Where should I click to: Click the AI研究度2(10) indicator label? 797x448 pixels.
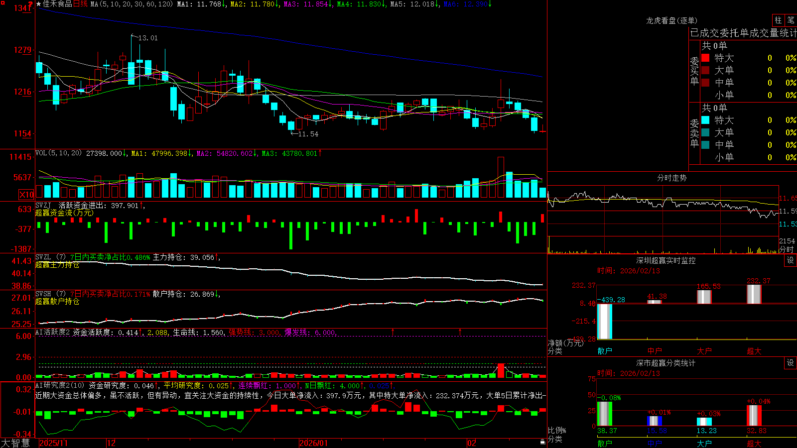tap(60, 385)
